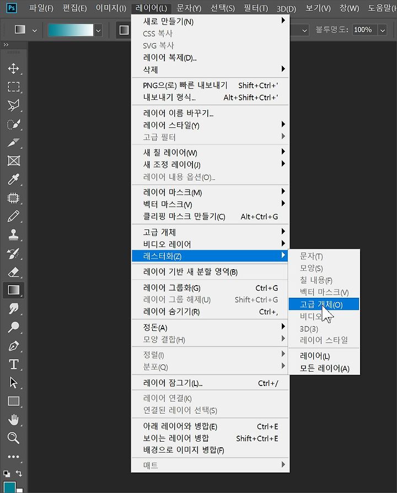Click the gradient preview swatch
The image size is (397, 493).
[x=71, y=30]
